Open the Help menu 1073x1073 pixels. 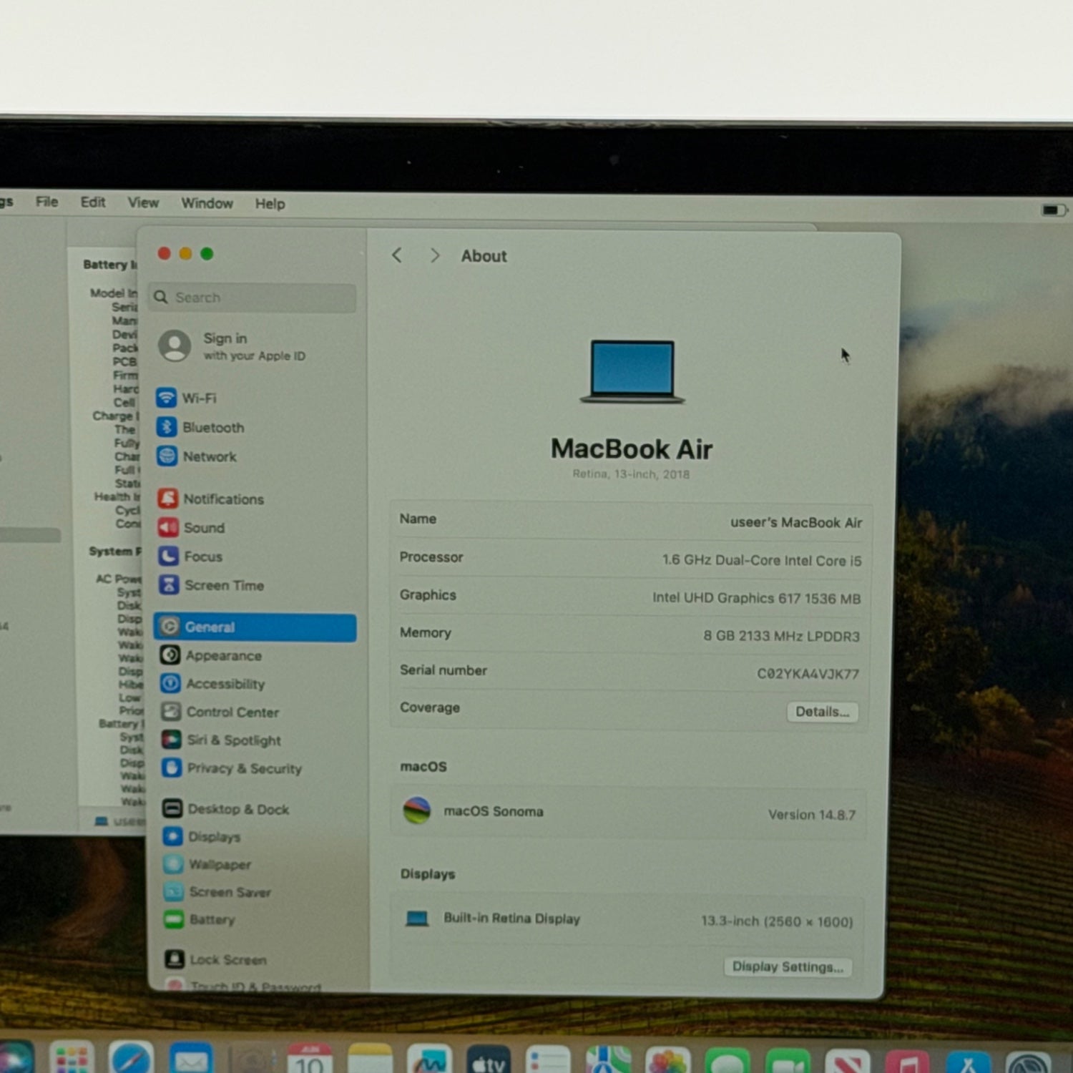270,204
